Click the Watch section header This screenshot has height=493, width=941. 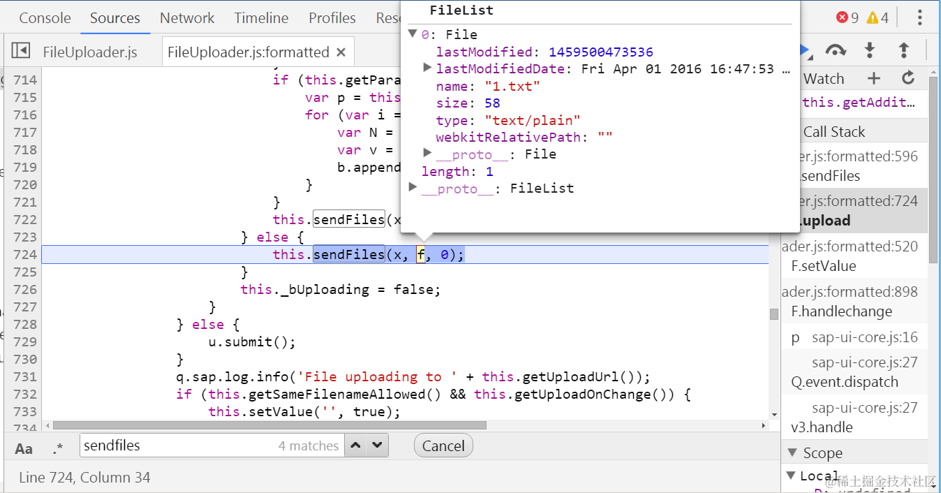click(x=824, y=78)
